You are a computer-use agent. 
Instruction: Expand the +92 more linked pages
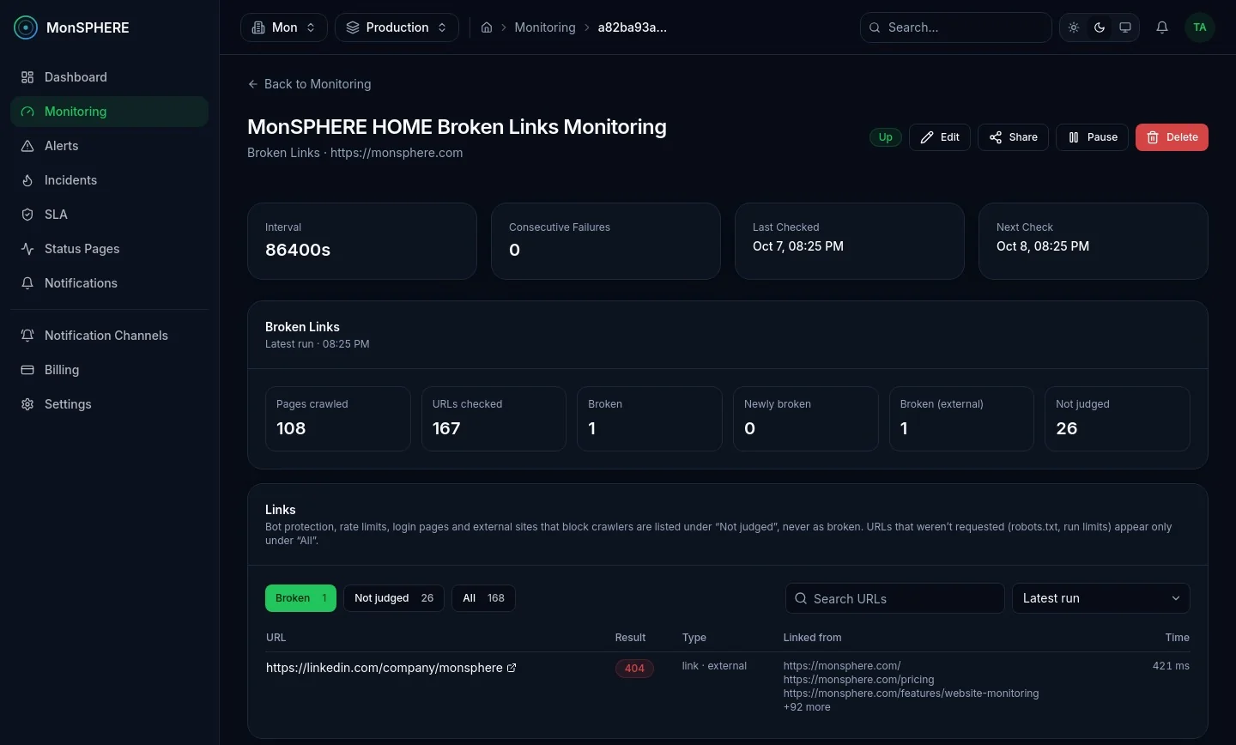pos(807,707)
